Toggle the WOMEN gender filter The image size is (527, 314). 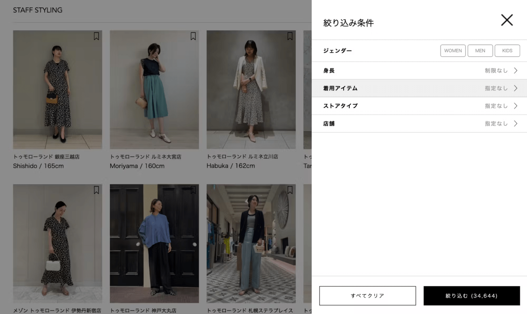tap(453, 51)
